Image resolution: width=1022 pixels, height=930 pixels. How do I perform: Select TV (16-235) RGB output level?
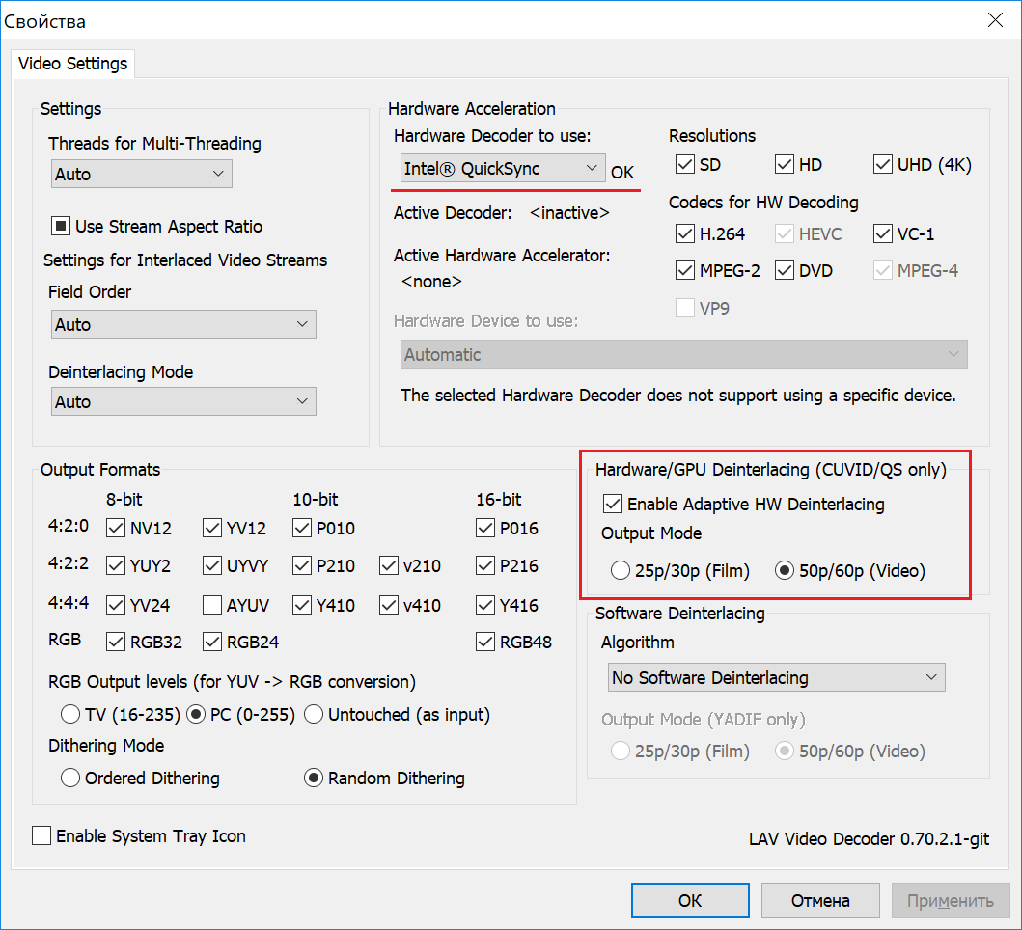(x=70, y=715)
